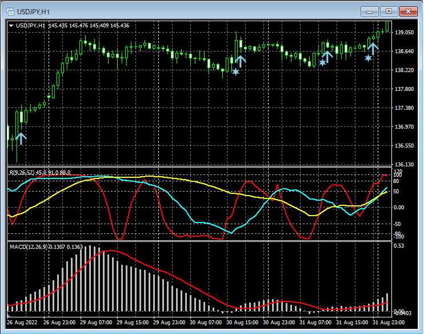This screenshot has width=424, height=334.
Task: Click the star marker near 30 Aug 15:00
Action: point(235,71)
